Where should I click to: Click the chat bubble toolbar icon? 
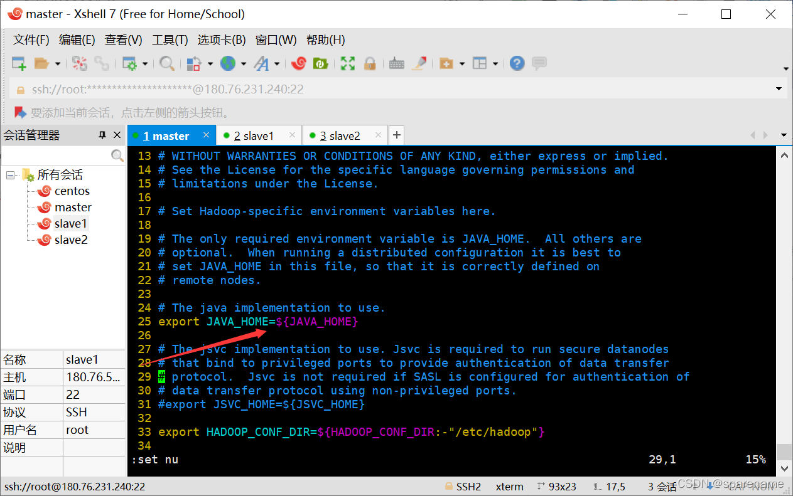539,63
